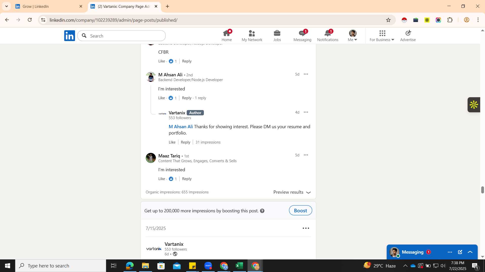Click the yellow asterisk side widget
The height and width of the screenshot is (272, 485).
coord(474,105)
